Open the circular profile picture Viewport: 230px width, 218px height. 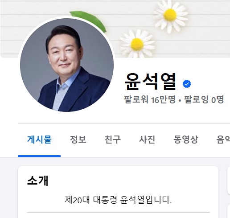pyautogui.click(x=67, y=65)
